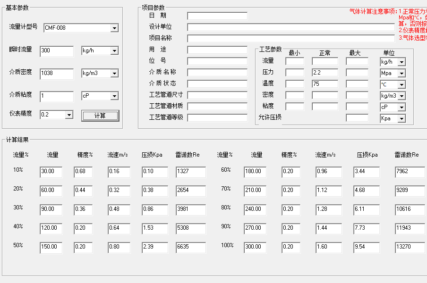This screenshot has width=427, height=283.
Task: Expand the 工艺参数 temperature °C unit dropdown
Action: point(401,85)
